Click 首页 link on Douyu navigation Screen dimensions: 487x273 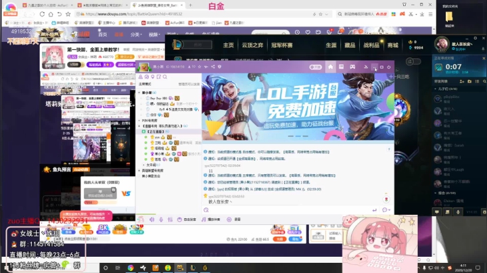click(x=103, y=34)
